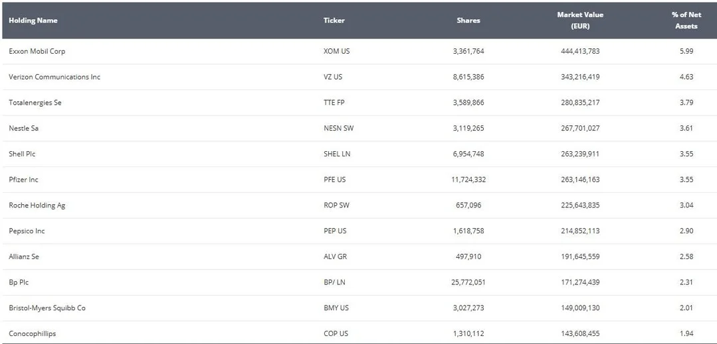Image resolution: width=717 pixels, height=344 pixels.
Task: Click the PEP US ticker
Action: [x=335, y=231]
